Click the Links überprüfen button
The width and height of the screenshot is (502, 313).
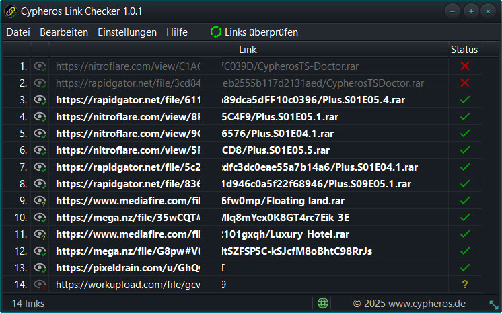(x=254, y=32)
